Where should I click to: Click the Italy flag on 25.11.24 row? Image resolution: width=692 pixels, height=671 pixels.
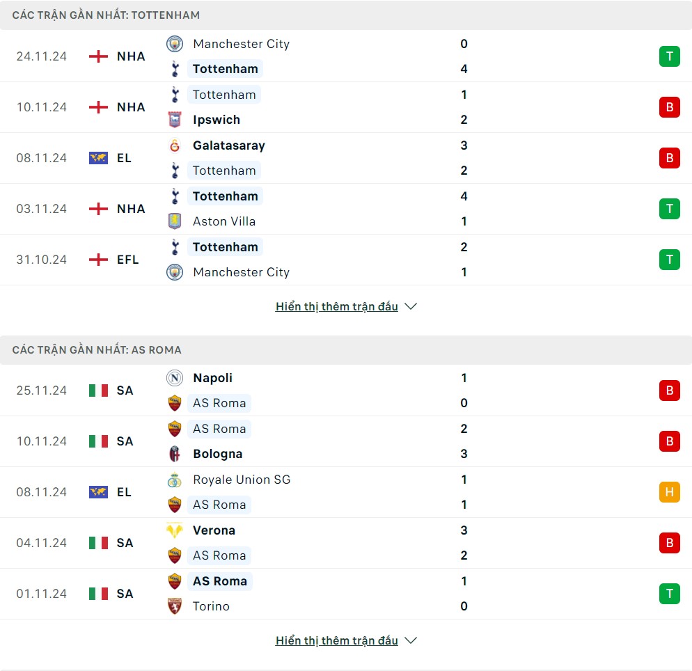[x=99, y=390]
